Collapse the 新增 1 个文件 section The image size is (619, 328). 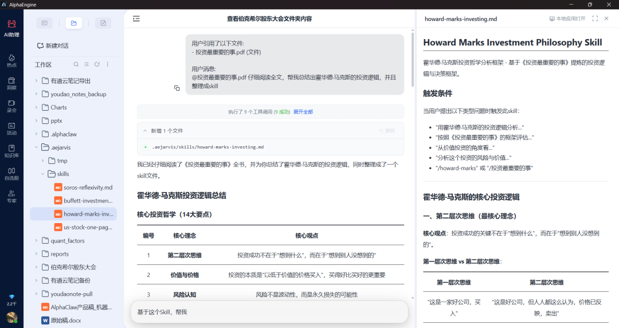point(146,131)
